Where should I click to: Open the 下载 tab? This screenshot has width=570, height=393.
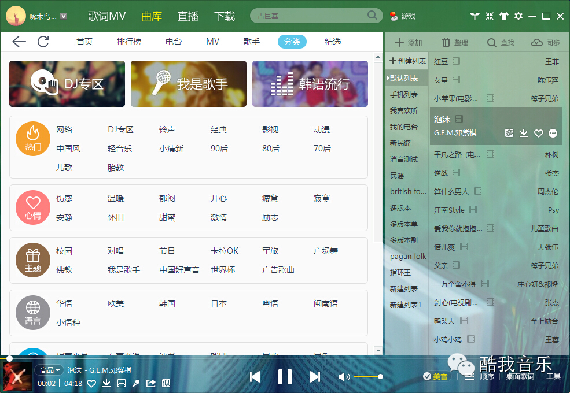[225, 16]
